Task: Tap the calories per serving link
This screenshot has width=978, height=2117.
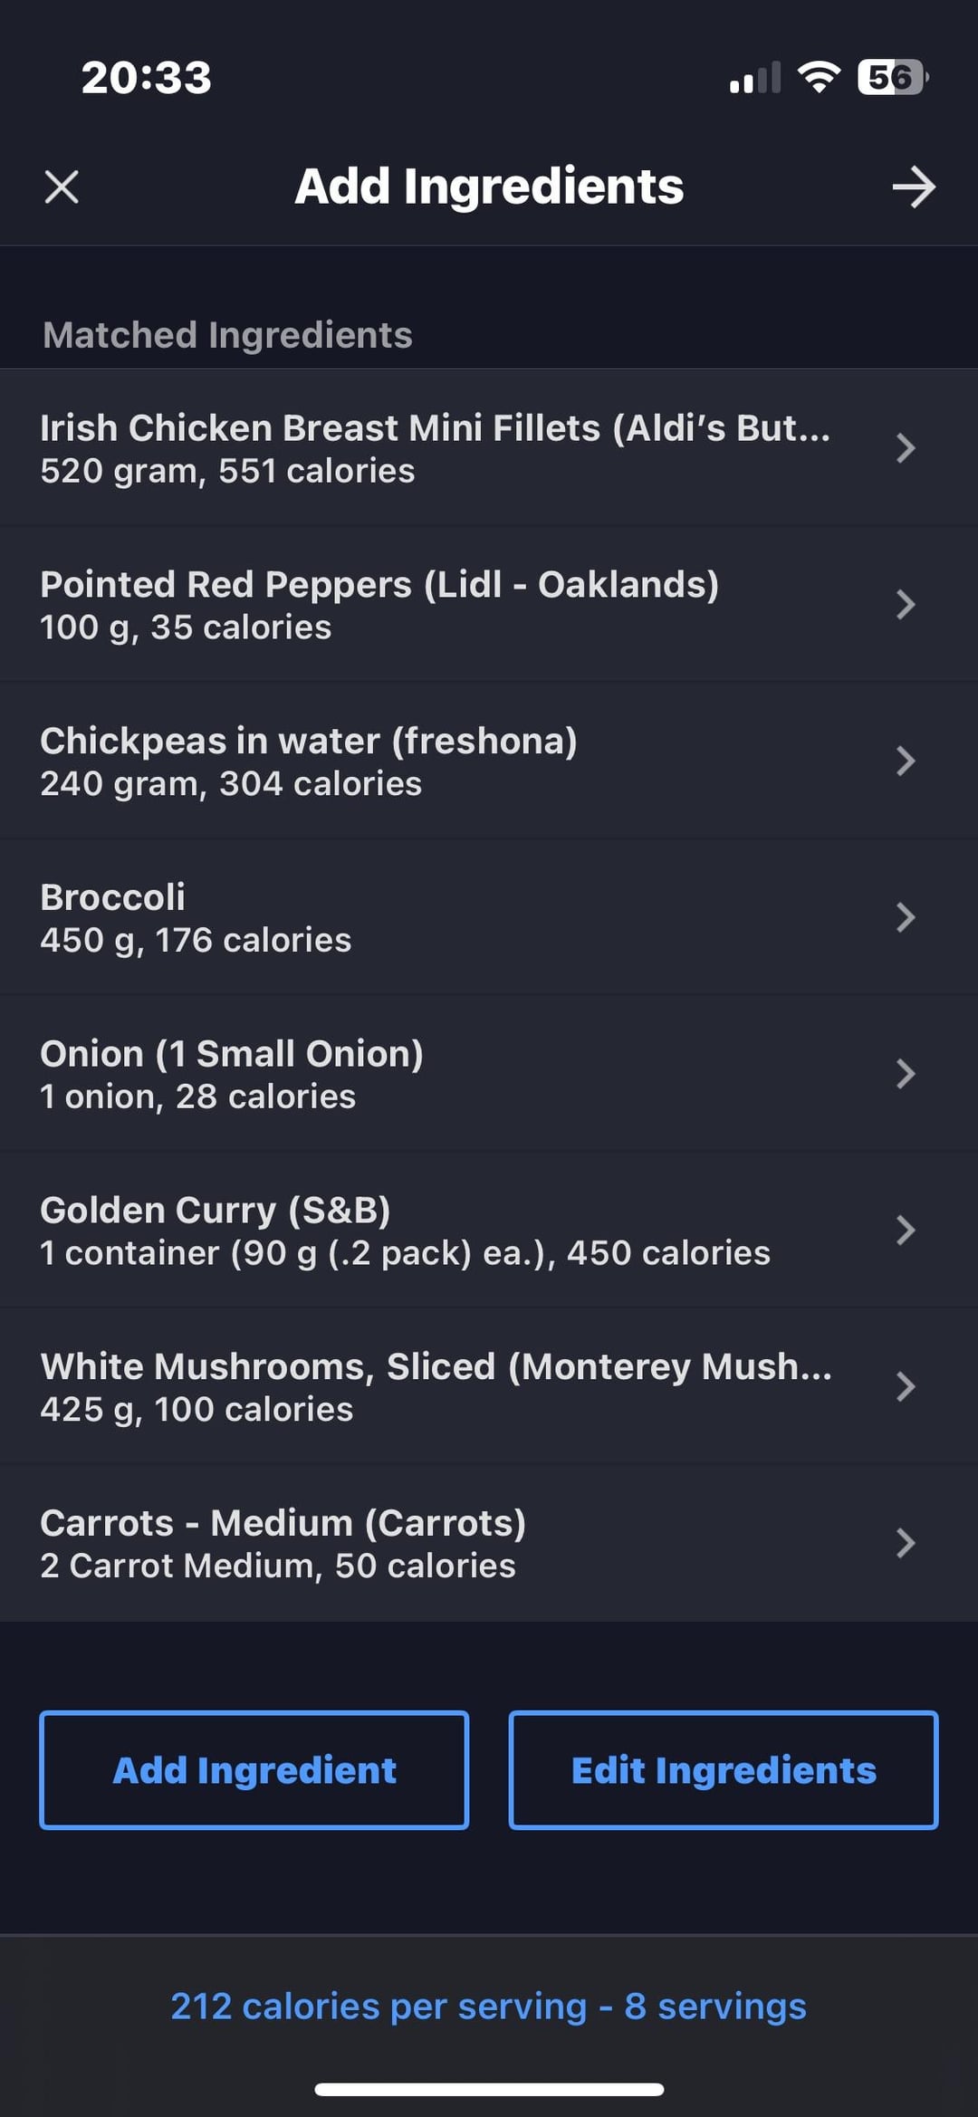Action: click(x=488, y=2007)
